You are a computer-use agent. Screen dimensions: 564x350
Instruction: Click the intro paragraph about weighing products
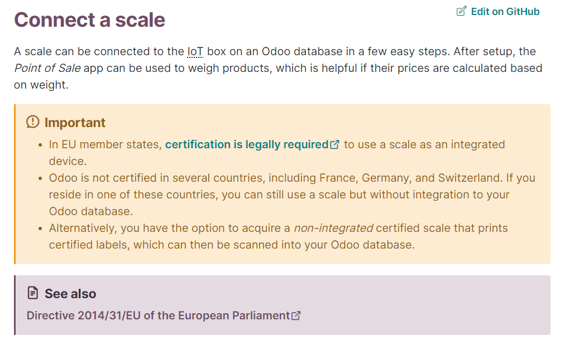click(x=278, y=68)
